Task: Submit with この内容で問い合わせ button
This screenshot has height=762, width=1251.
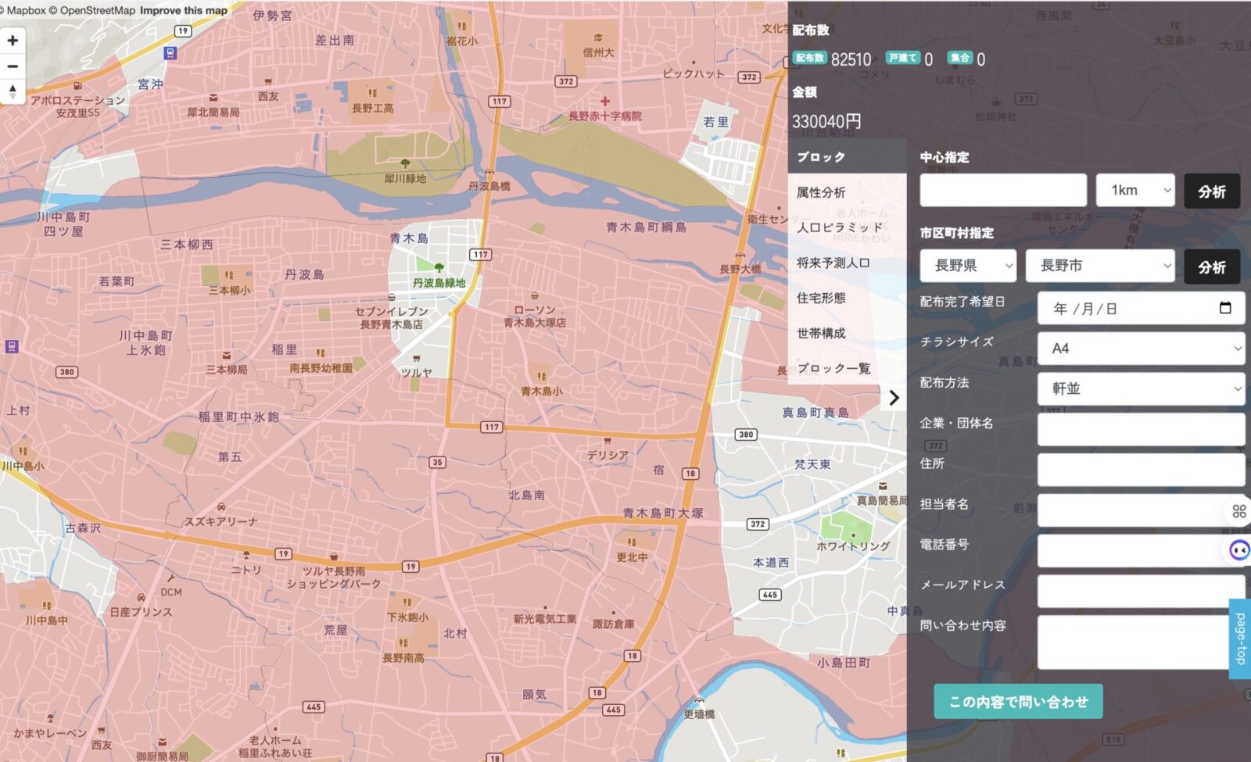Action: pos(1018,702)
